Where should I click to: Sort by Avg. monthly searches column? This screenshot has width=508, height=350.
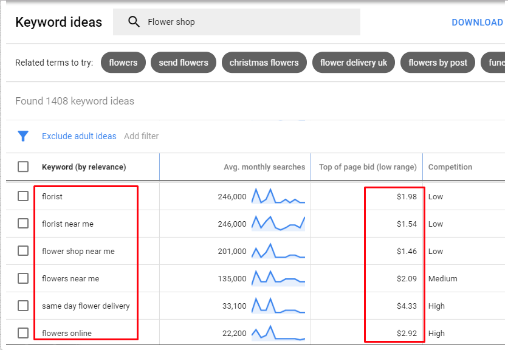[264, 167]
